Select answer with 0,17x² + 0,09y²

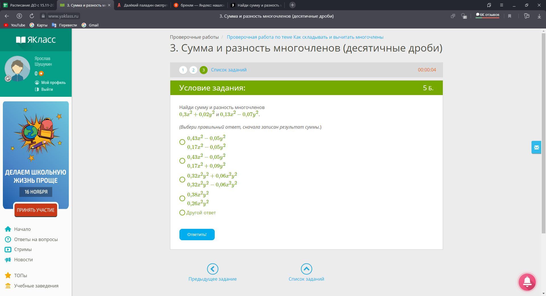point(182,161)
